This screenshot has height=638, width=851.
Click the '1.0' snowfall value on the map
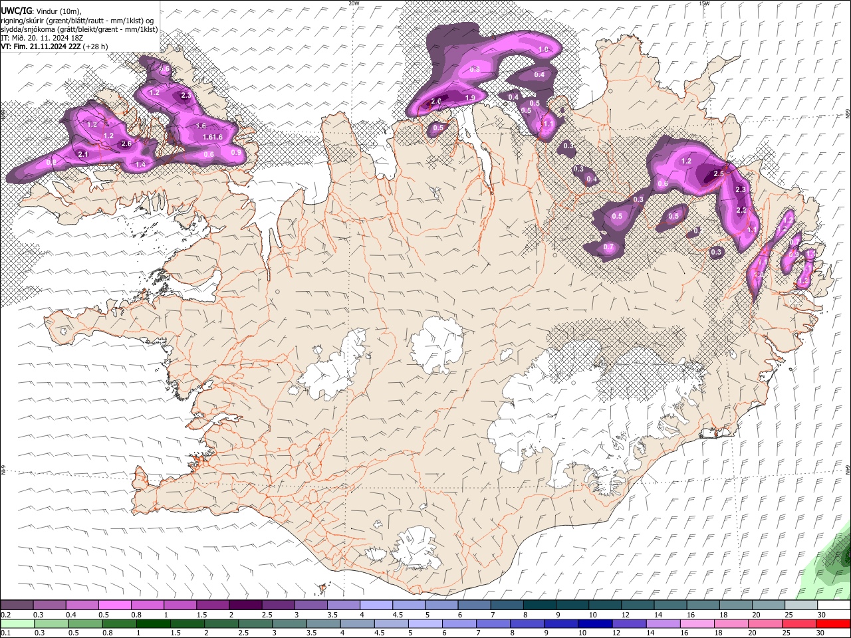click(543, 50)
